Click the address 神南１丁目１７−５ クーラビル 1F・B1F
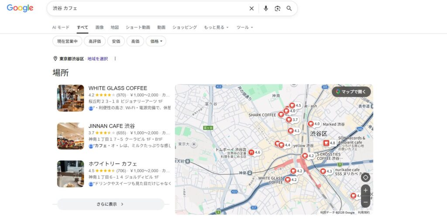447x224 pixels. click(125, 139)
